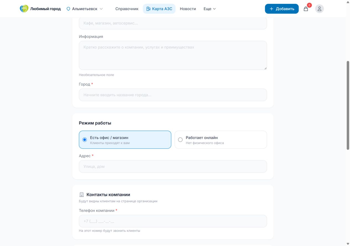Expand the Еще menu dropdown

[210, 9]
